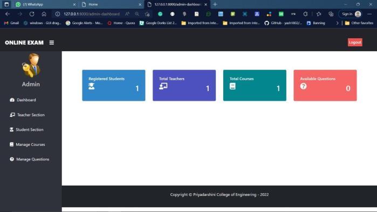Open Dashboard from the sidebar
Screen dimensions: 377x212
click(23, 100)
